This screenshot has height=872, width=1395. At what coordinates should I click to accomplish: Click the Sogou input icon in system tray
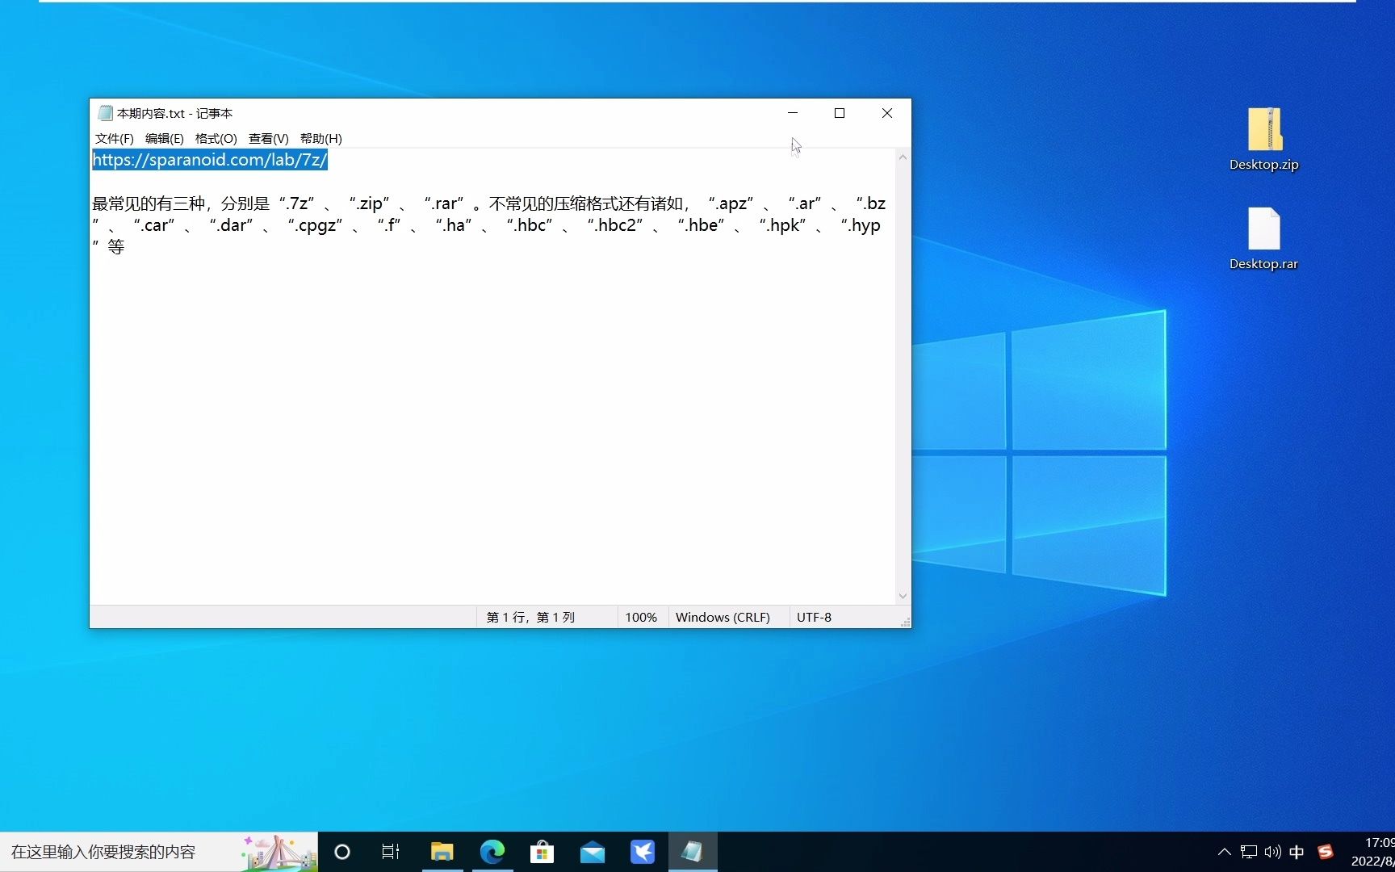(1326, 852)
